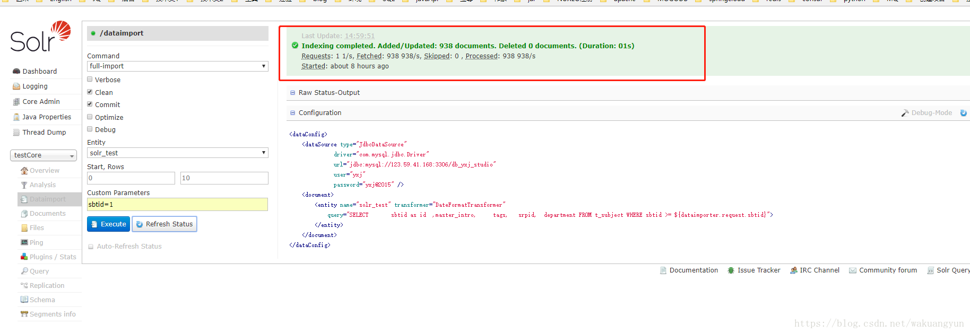
Task: Click the Thread Dump icon
Action: point(16,133)
